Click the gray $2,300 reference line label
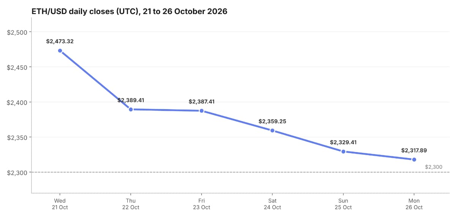Viewport: 456px width, 217px height. pyautogui.click(x=434, y=167)
